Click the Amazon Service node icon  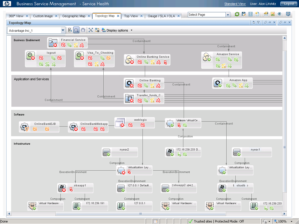[x=207, y=57]
